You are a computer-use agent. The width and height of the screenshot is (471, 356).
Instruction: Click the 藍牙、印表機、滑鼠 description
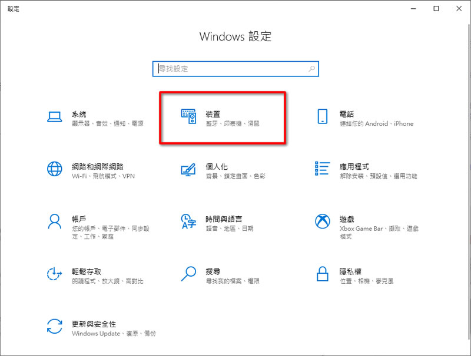click(233, 123)
